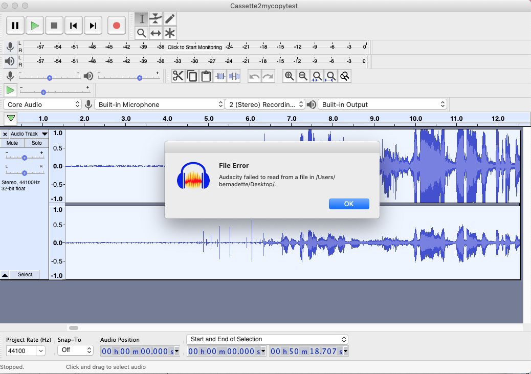Screen dimensions: 531x374
Task: Close the Audio Track with its X
Action: (x=5, y=134)
